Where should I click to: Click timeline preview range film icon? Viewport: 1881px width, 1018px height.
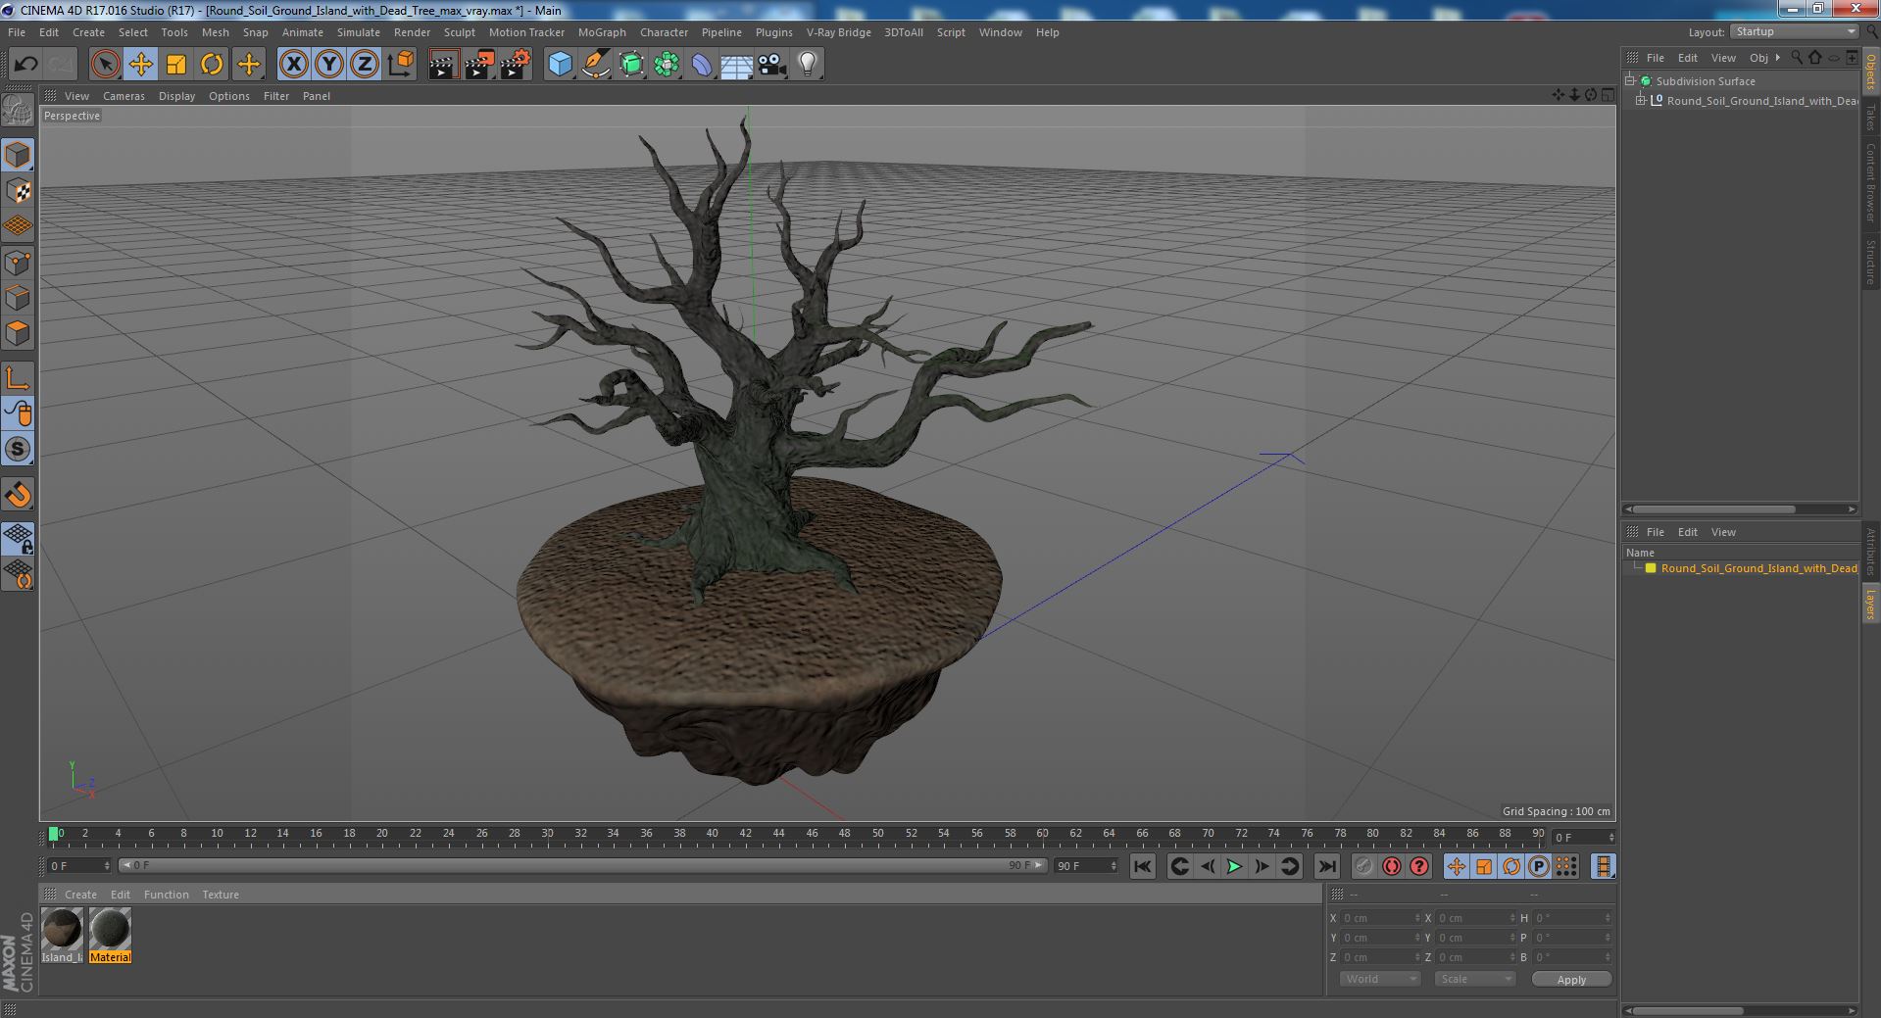pyautogui.click(x=1603, y=866)
